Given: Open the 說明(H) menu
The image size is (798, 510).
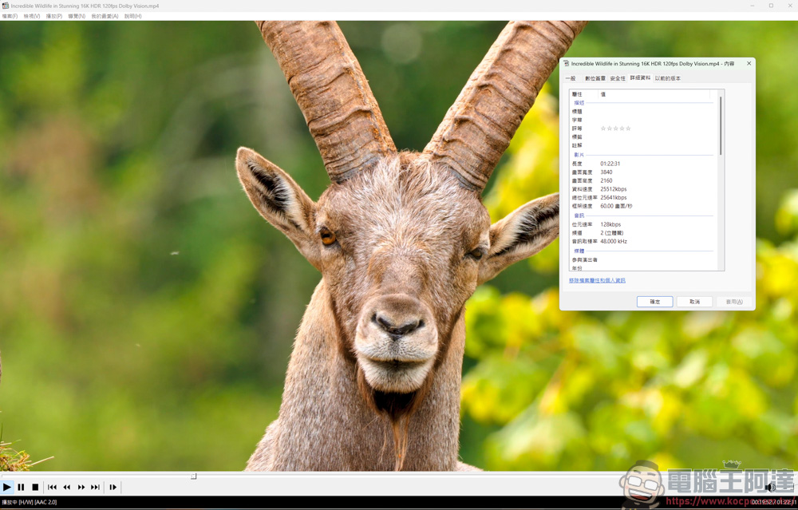Looking at the screenshot, I should coord(132,16).
